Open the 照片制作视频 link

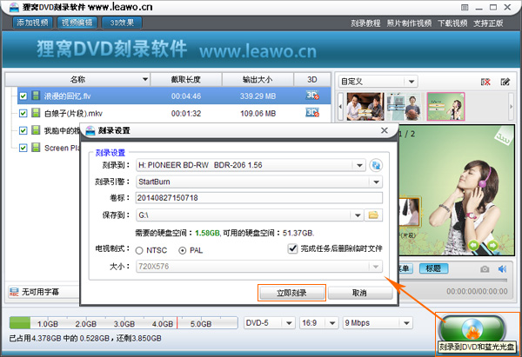pos(409,23)
